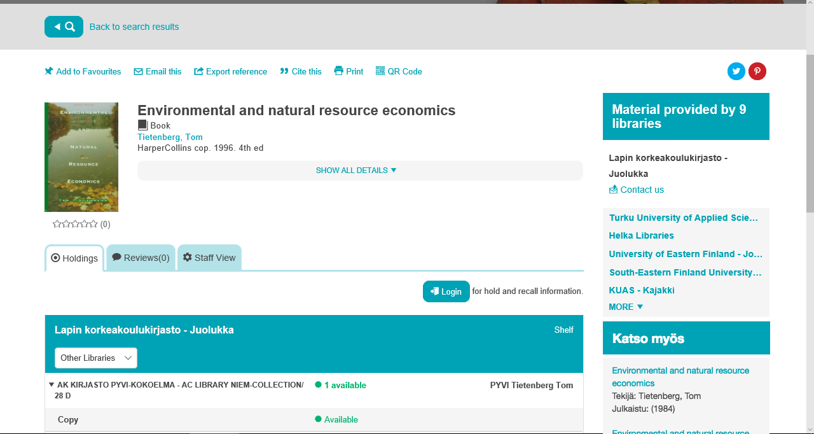The height and width of the screenshot is (434, 814).
Task: Click the Email this envelope icon
Action: 138,72
